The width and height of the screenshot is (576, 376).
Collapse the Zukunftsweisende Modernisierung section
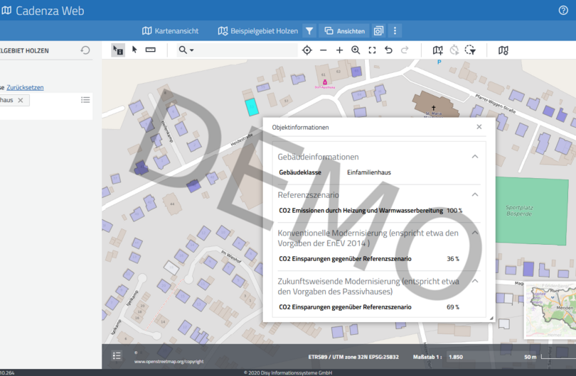(x=475, y=282)
